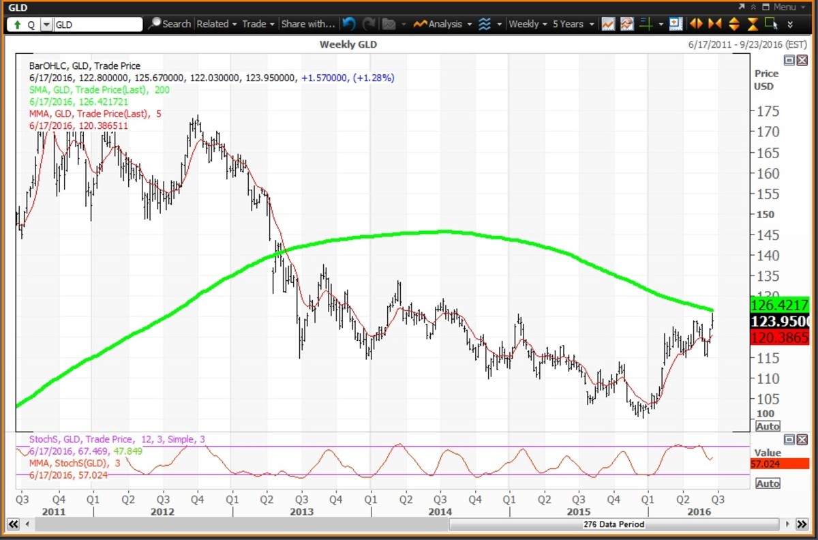Select the green crosshair tool
This screenshot has width=818, height=540.
click(646, 24)
